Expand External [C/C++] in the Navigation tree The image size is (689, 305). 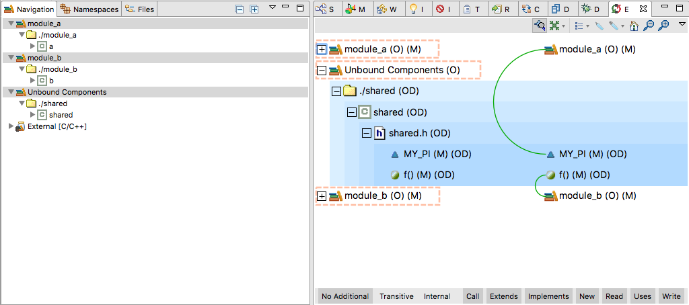point(11,126)
